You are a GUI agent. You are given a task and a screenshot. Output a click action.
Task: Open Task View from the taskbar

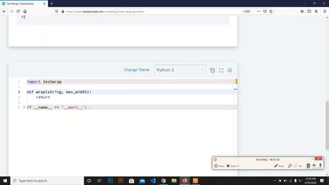click(99, 180)
